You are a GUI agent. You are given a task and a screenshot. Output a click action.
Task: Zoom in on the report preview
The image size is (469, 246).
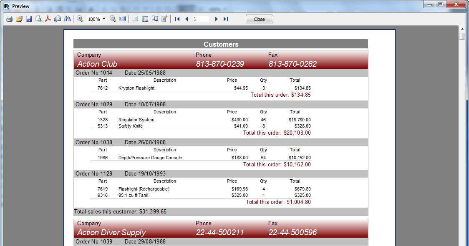[x=80, y=19]
